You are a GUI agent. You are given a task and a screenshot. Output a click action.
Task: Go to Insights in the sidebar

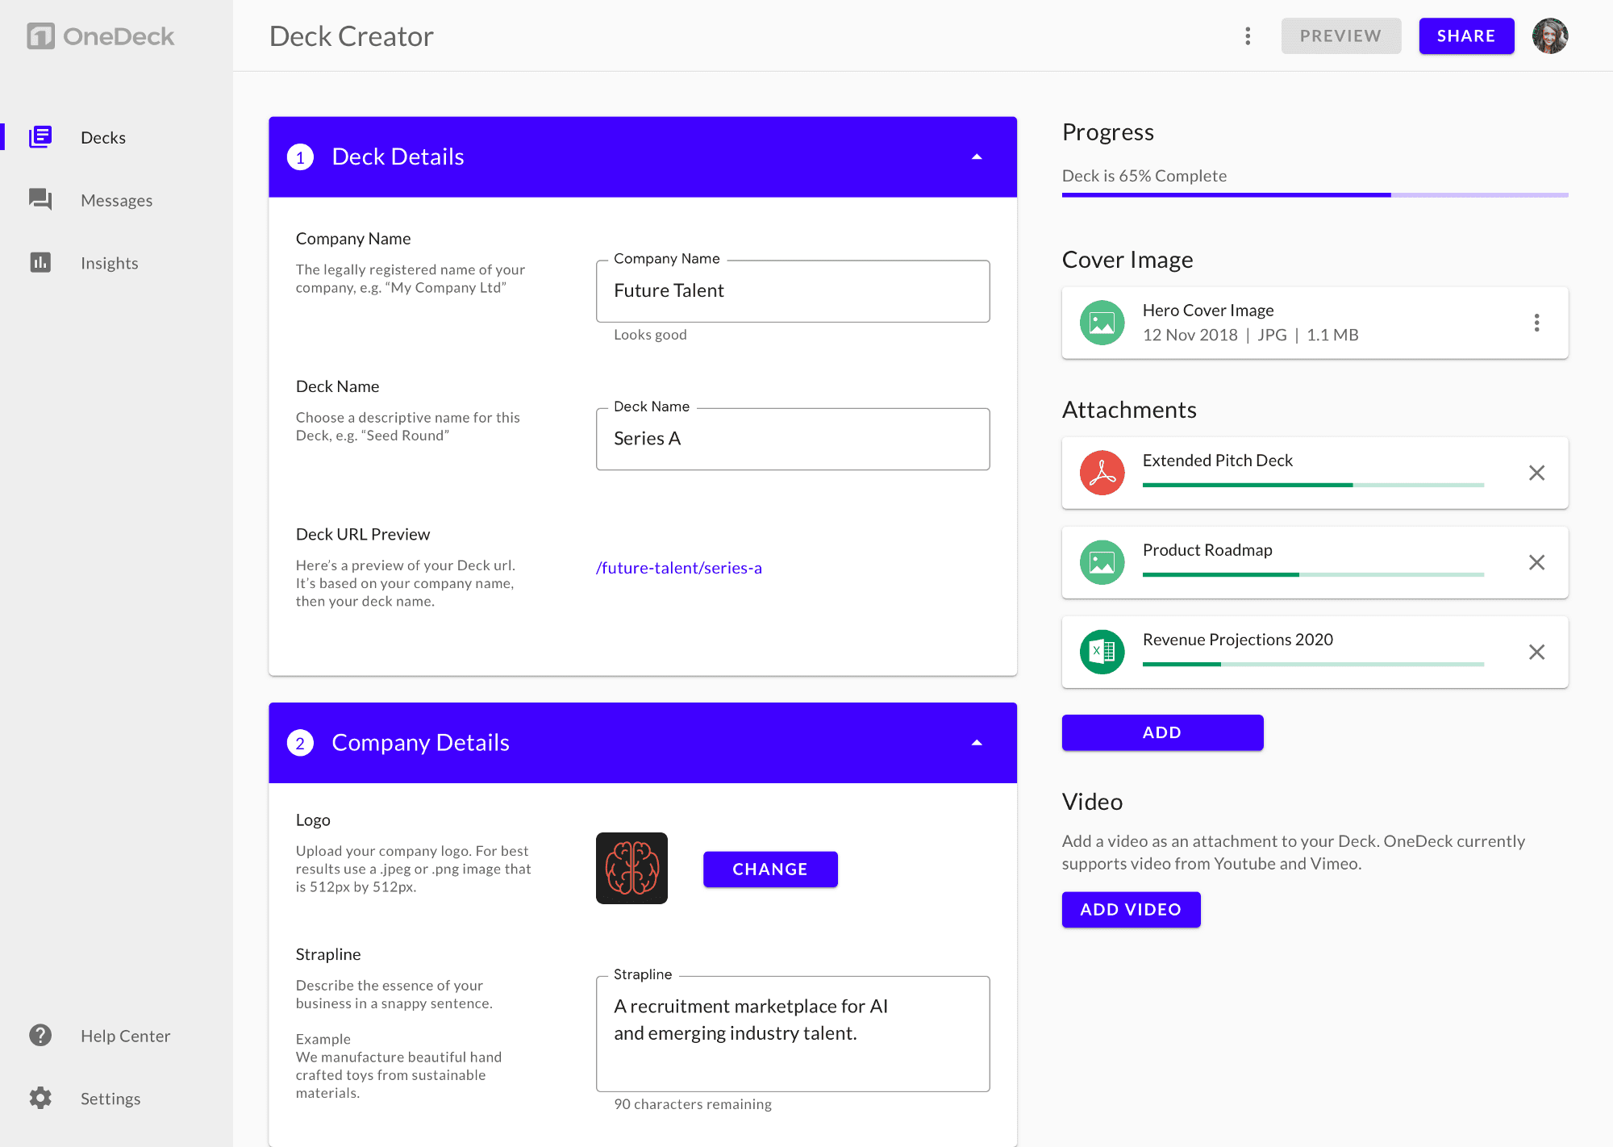pyautogui.click(x=109, y=263)
